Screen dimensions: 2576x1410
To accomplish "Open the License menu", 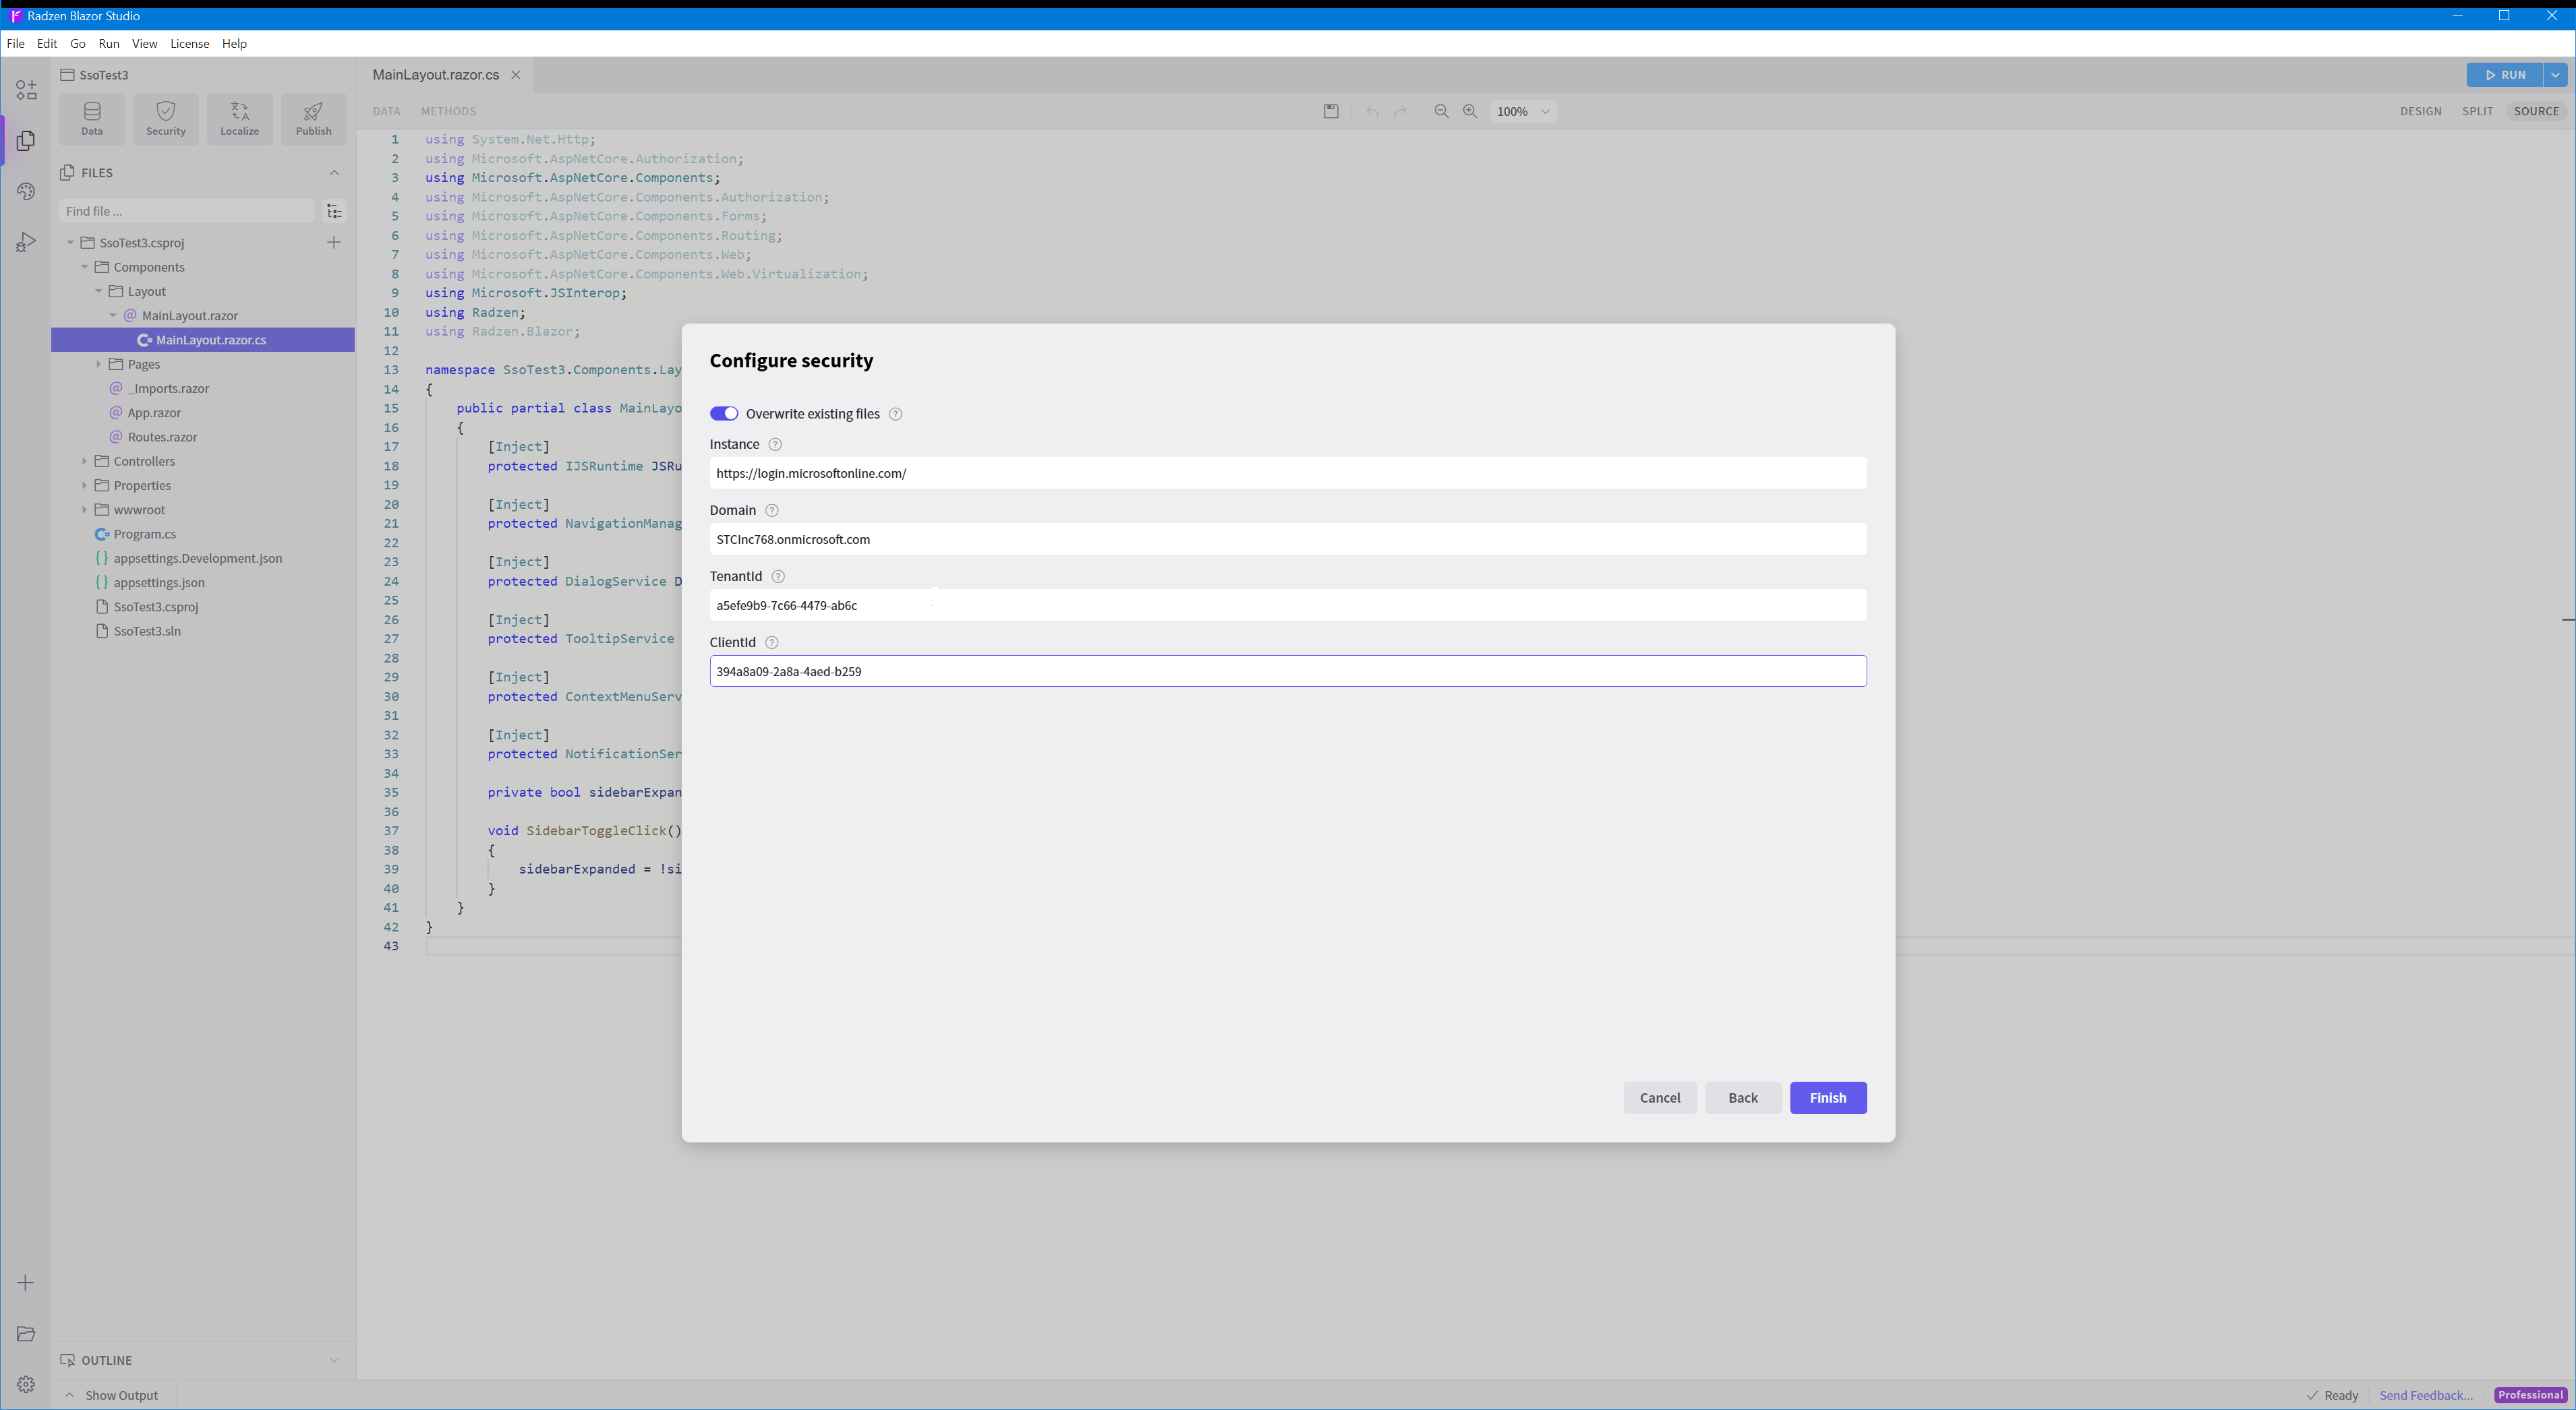I will 190,44.
